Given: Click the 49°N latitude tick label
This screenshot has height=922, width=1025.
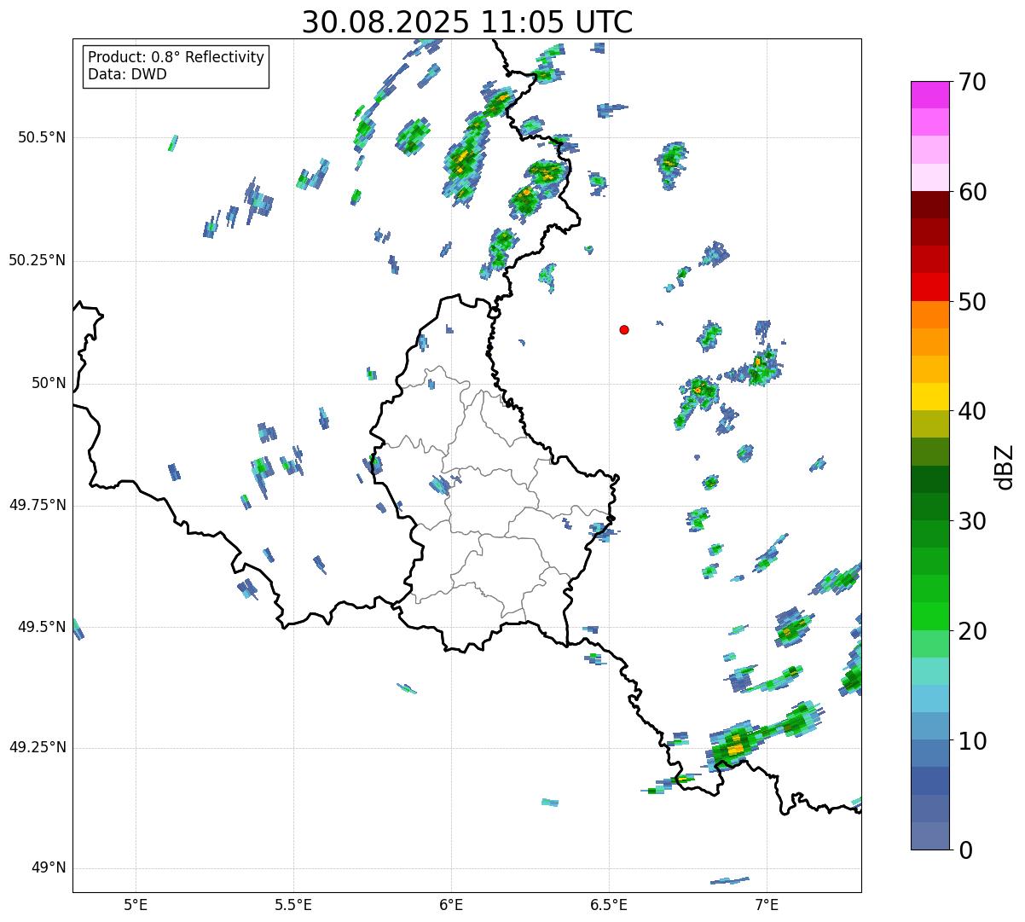Looking at the screenshot, I should 48,868.
